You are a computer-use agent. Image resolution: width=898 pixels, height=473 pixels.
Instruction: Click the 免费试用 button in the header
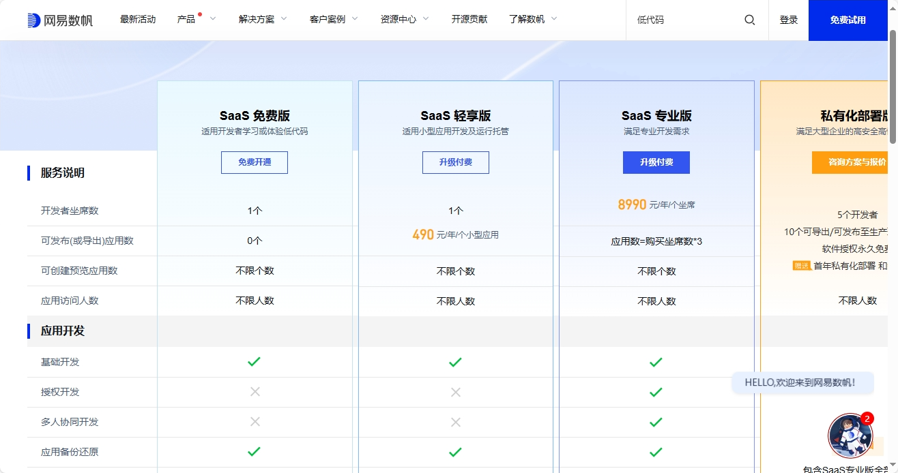[848, 20]
